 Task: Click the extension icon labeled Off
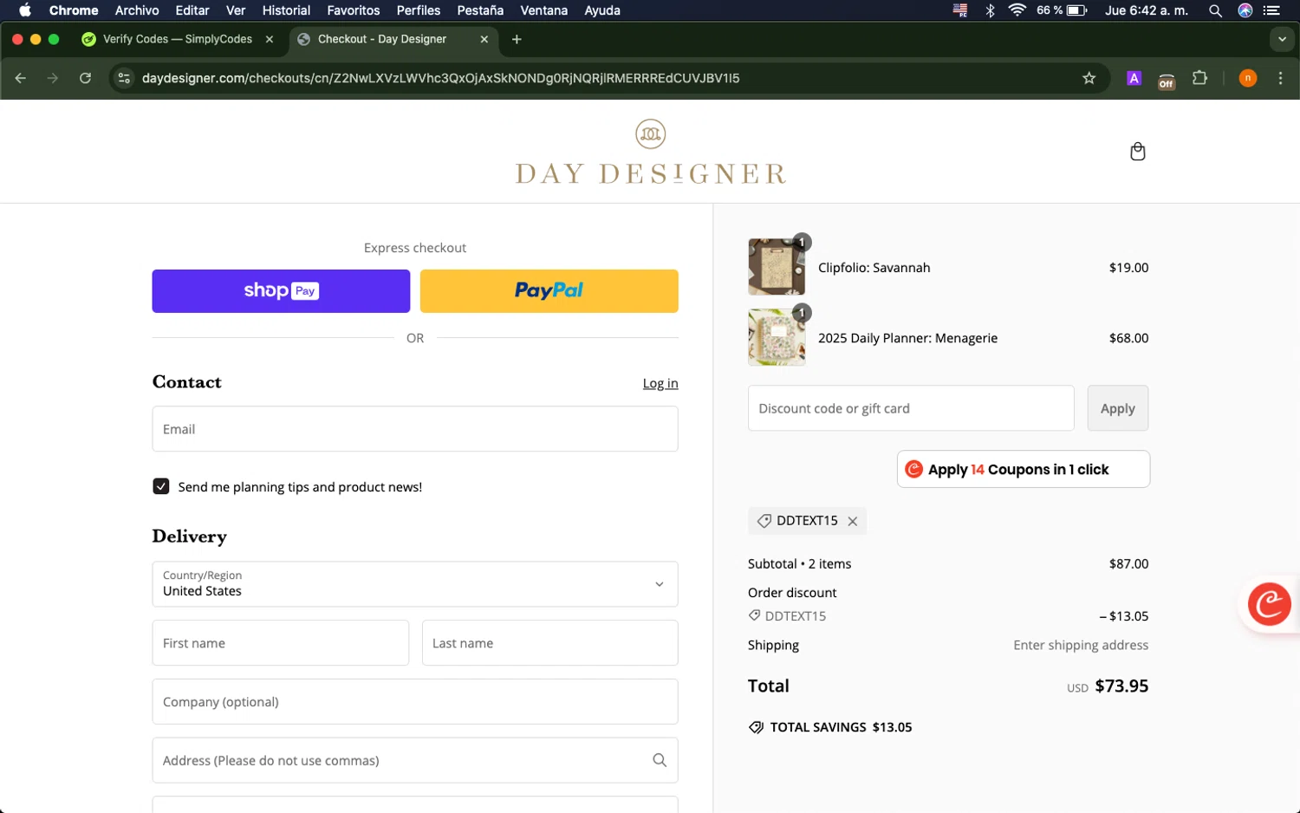click(1167, 79)
